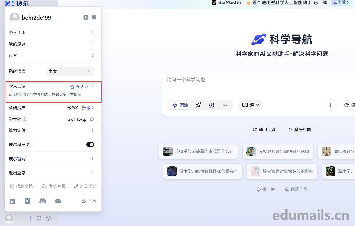Select the 暗物质与暗能量的本质是什么? suggestion
The width and height of the screenshot is (355, 226).
(x=198, y=151)
